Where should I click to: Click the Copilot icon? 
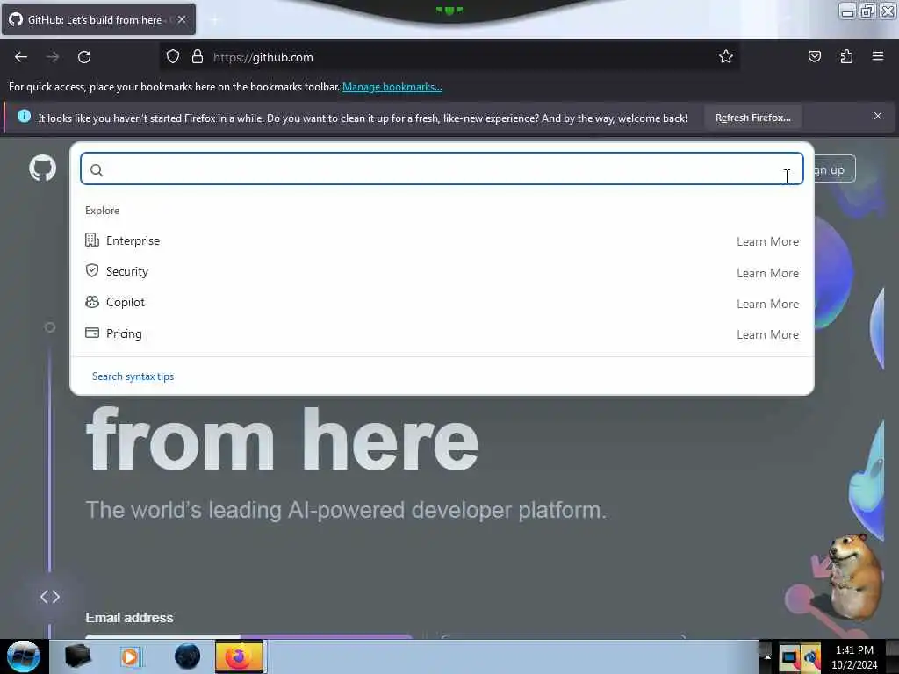click(91, 302)
